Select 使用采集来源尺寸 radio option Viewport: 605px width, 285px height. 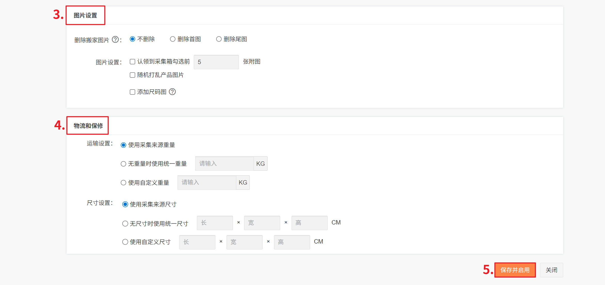tap(125, 205)
